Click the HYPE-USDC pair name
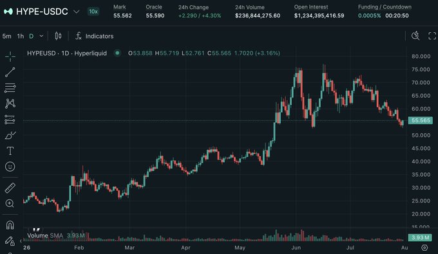The height and width of the screenshot is (254, 438). 42,12
